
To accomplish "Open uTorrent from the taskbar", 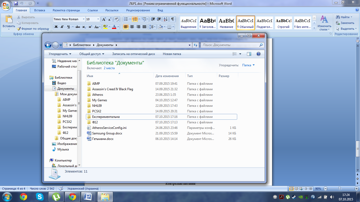I will pyautogui.click(x=56, y=196).
